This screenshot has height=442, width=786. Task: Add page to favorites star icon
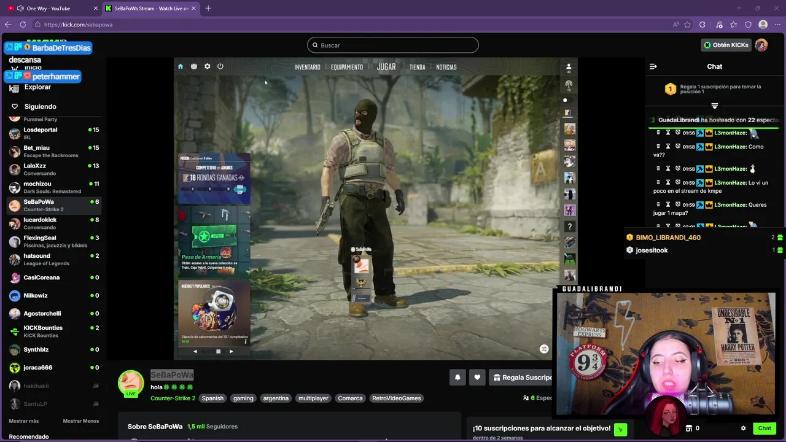tap(687, 25)
